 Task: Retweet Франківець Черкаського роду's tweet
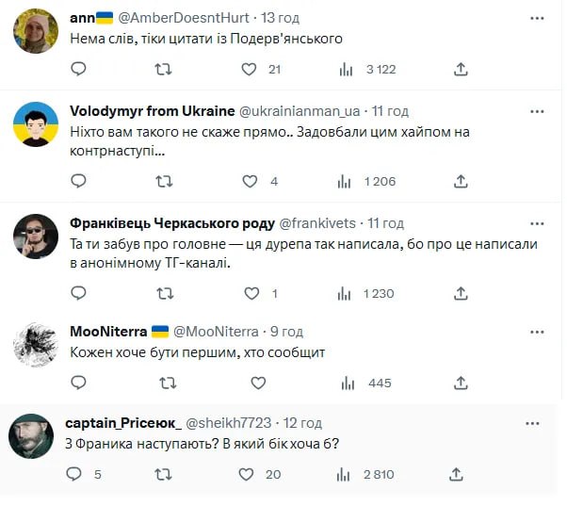click(163, 293)
